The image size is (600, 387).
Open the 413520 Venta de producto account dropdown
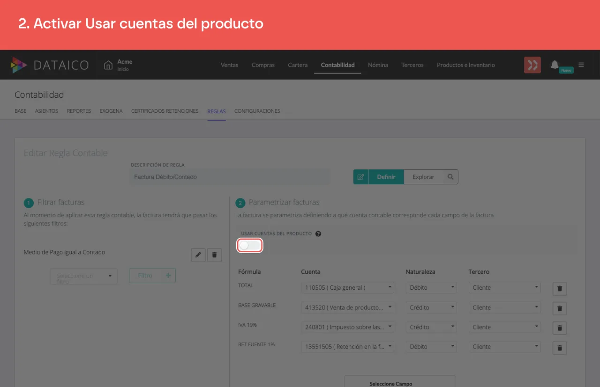pos(347,307)
